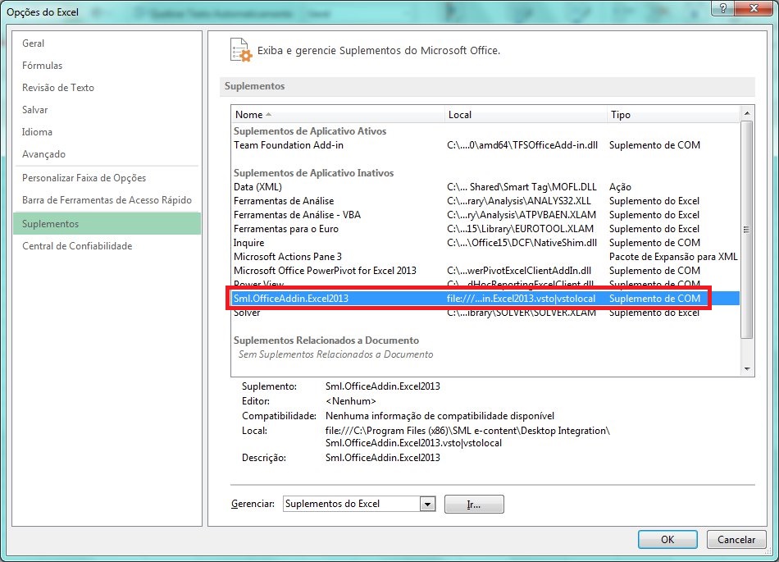Click OK to confirm options
The image size is (779, 562).
click(x=667, y=539)
